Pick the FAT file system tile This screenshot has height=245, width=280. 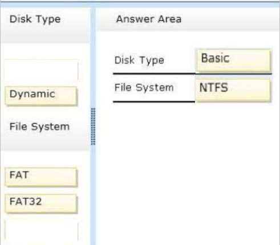(x=41, y=177)
